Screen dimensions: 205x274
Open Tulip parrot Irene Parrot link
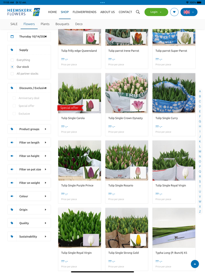point(124,51)
